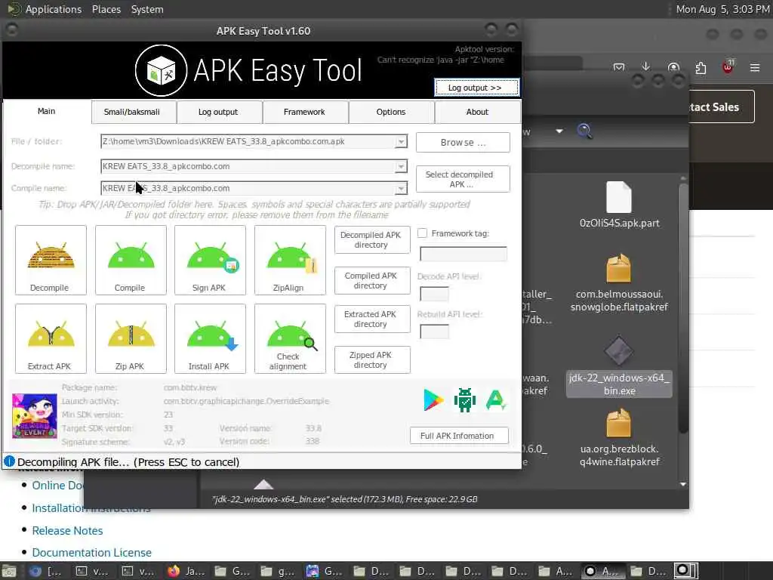Click the Decode API level field

click(x=434, y=294)
